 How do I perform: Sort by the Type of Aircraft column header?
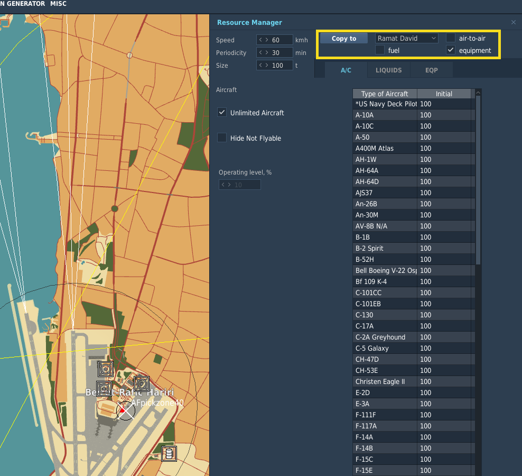click(x=385, y=94)
